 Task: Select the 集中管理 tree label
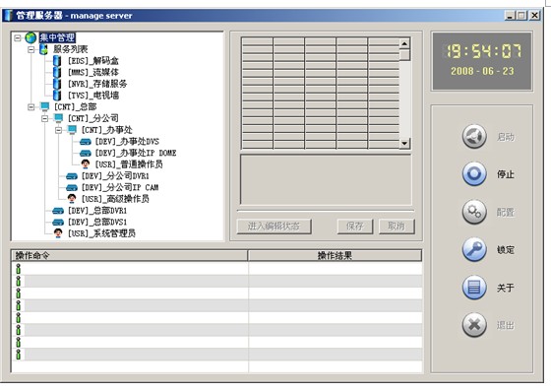pos(57,37)
